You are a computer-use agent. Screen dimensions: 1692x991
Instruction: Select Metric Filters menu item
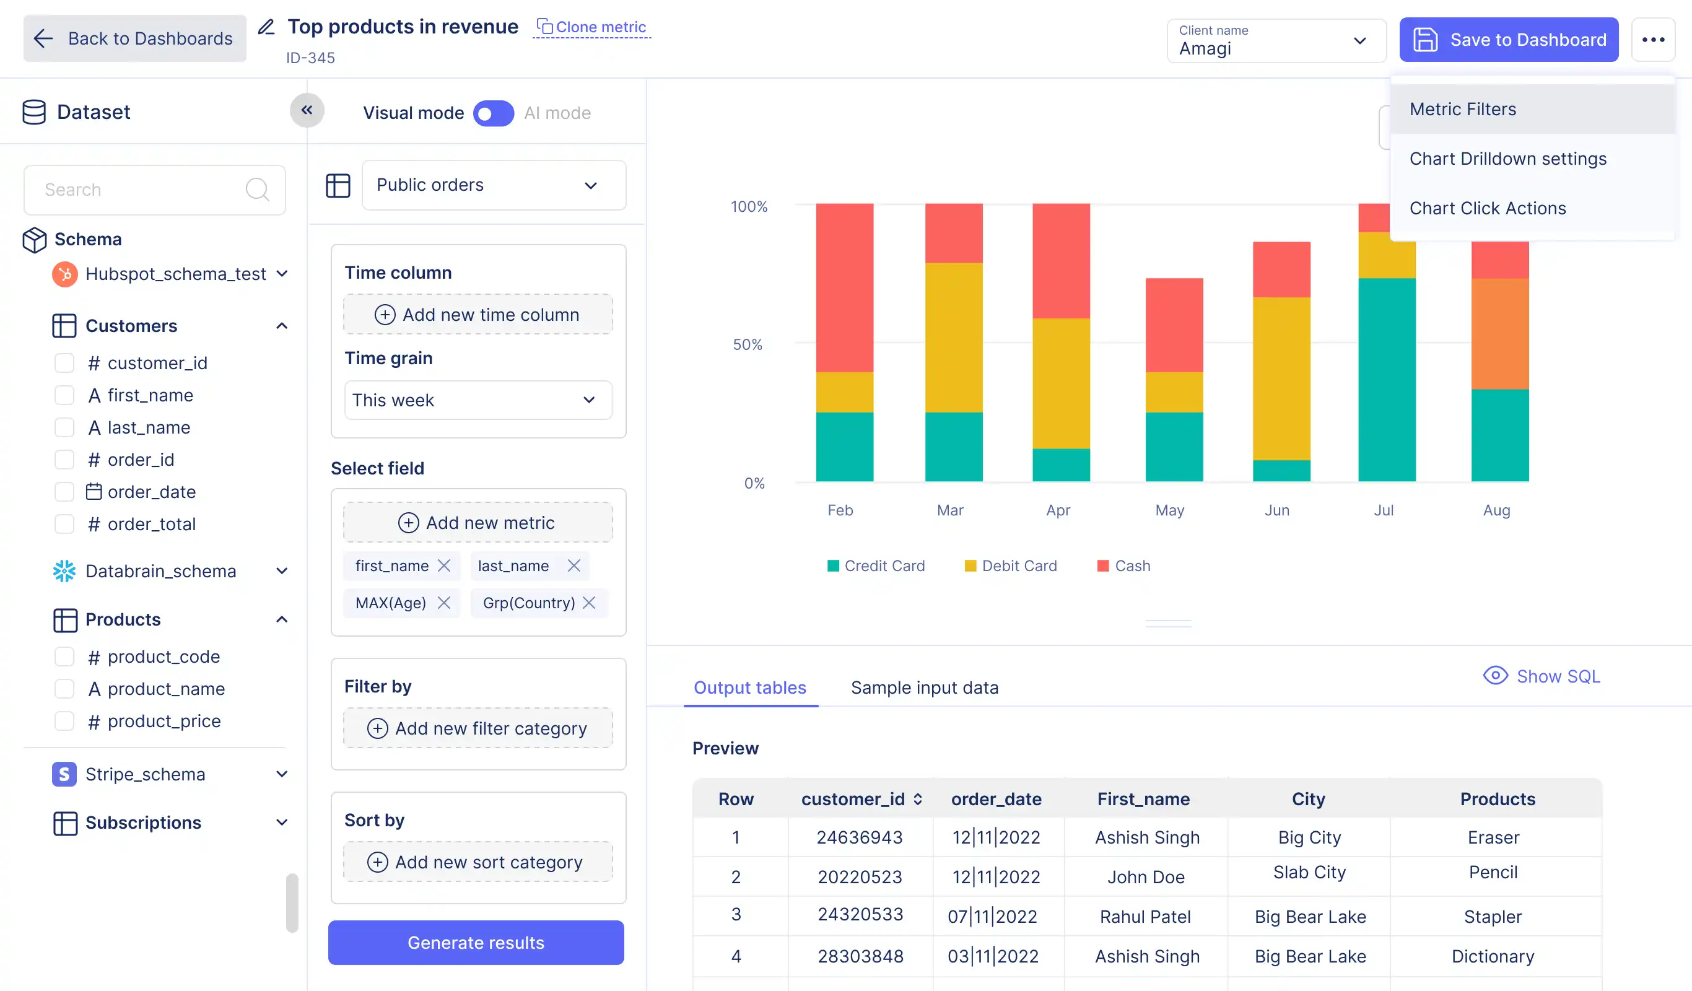pyautogui.click(x=1533, y=109)
